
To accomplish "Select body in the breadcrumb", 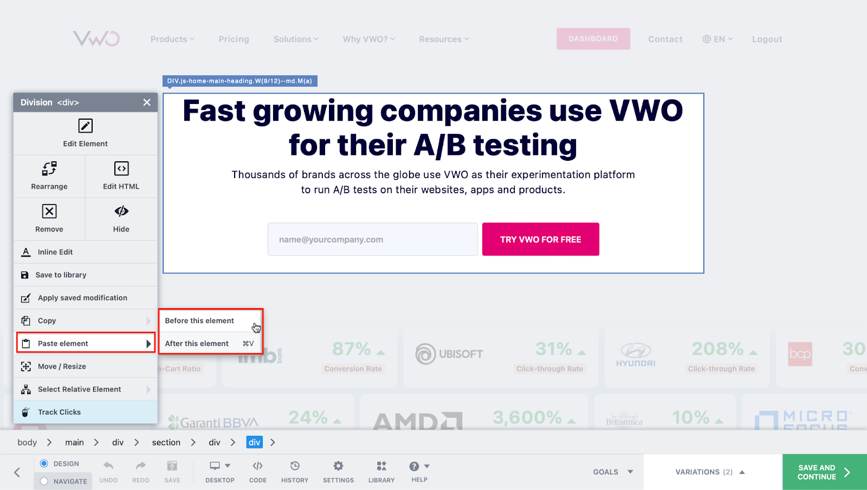I will click(27, 442).
